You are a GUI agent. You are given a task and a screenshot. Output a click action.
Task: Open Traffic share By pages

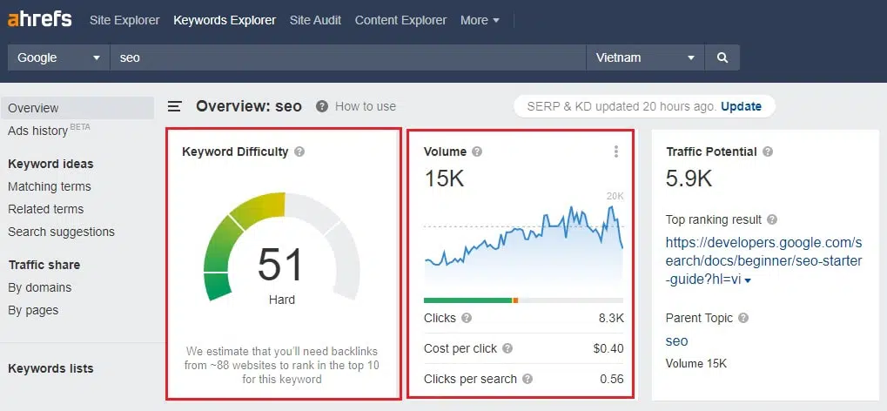click(33, 310)
